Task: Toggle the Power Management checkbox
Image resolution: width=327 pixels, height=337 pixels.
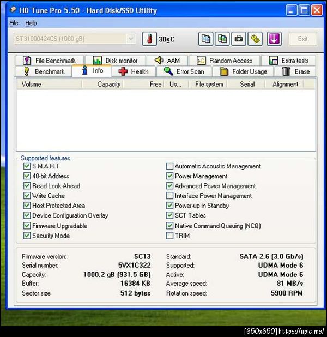Action: (169, 176)
